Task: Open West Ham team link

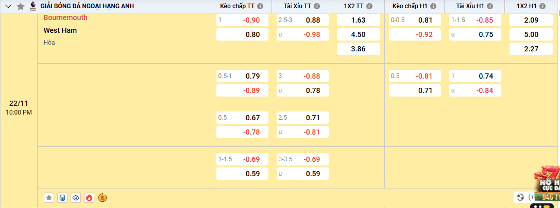Action: tap(60, 31)
